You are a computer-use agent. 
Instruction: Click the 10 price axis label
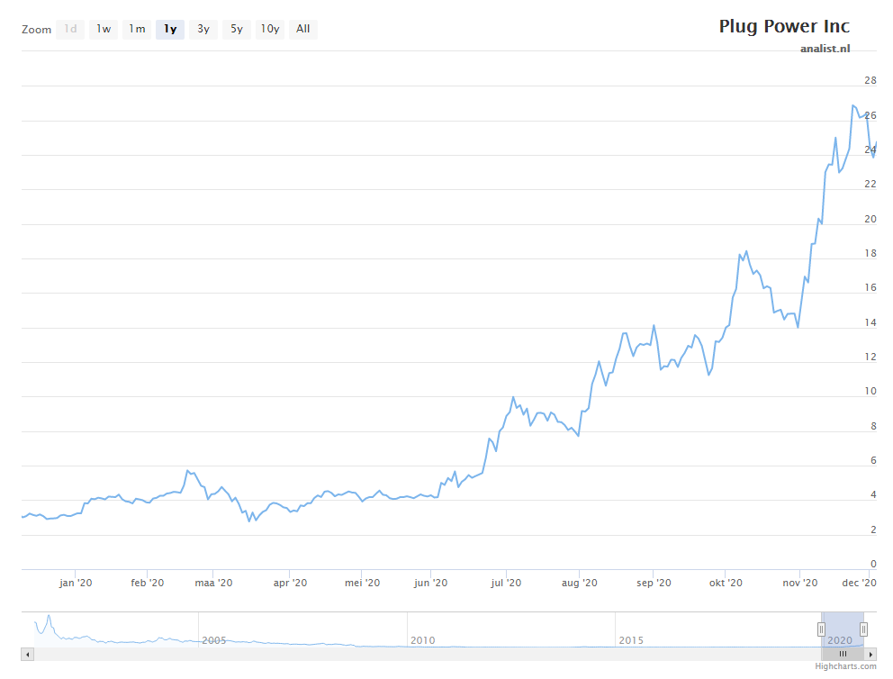(870, 392)
